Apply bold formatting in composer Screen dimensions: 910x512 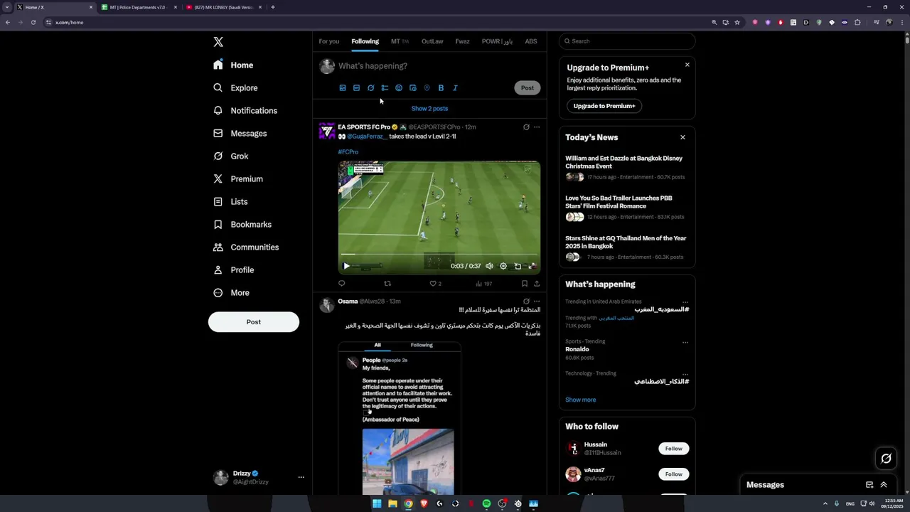tap(441, 88)
